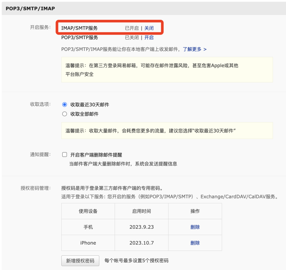
Task: Click the 收取选项 label
Action: coord(40,104)
